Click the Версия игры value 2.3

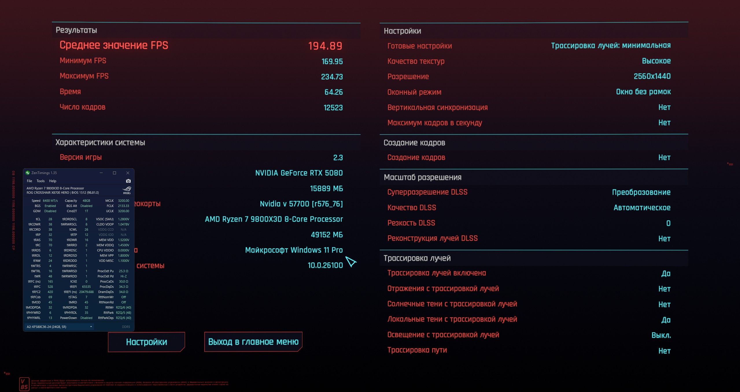point(338,158)
